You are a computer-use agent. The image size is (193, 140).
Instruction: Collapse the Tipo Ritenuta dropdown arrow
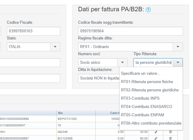[178, 63]
